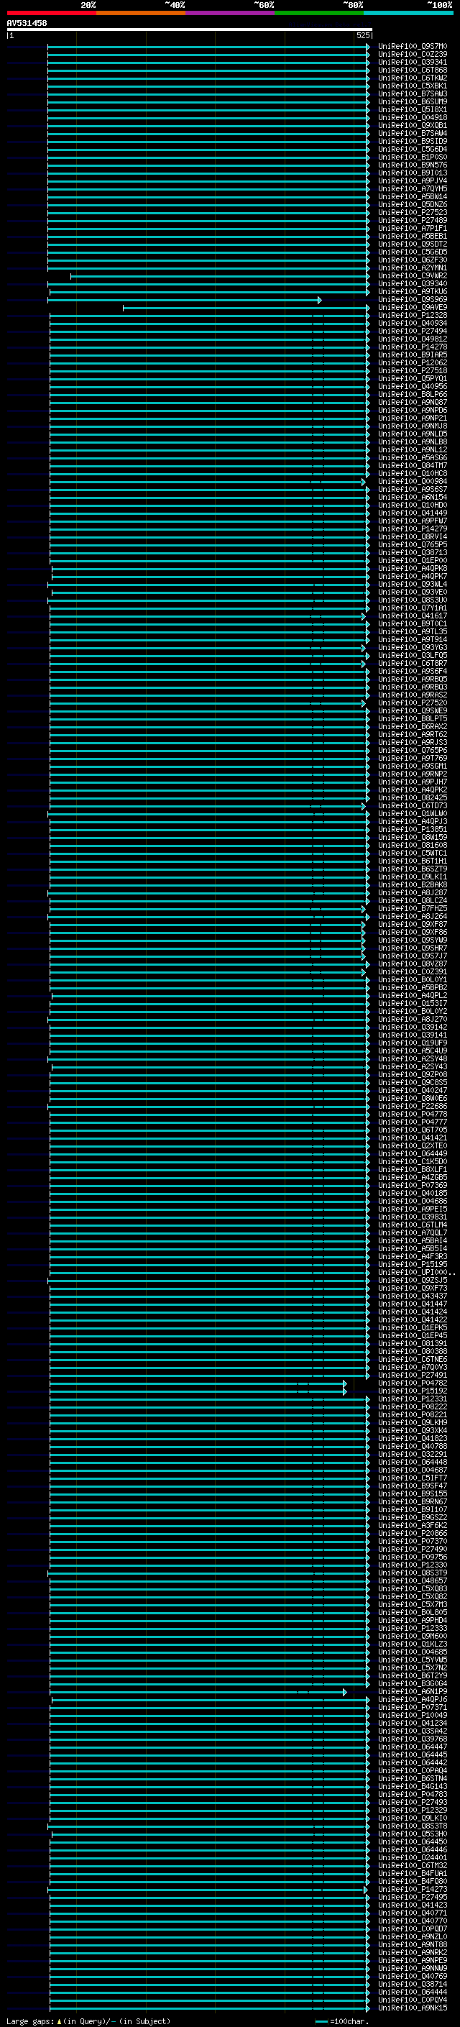Viewport: 460px width, 2027px height.
Task: Select hit label UniRef100_C6T868
Action: pyautogui.click(x=413, y=70)
